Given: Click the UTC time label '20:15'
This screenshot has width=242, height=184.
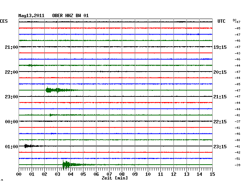Looking at the screenshot, I should 220,72.
